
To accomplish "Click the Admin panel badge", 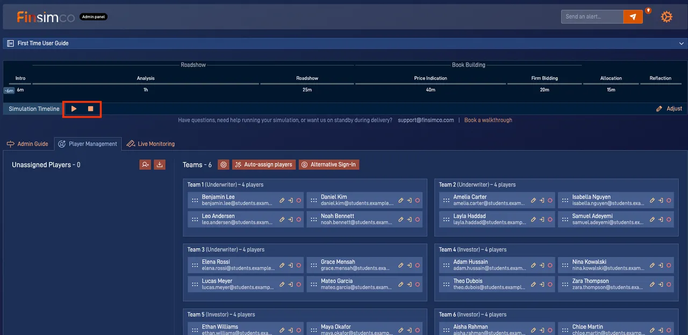I will tap(94, 17).
